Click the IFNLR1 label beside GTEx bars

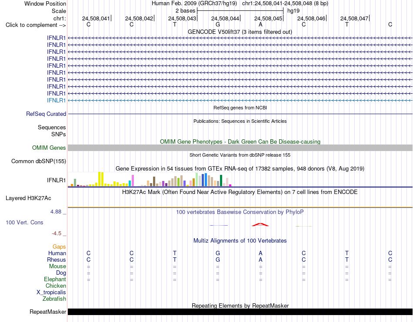point(56,181)
